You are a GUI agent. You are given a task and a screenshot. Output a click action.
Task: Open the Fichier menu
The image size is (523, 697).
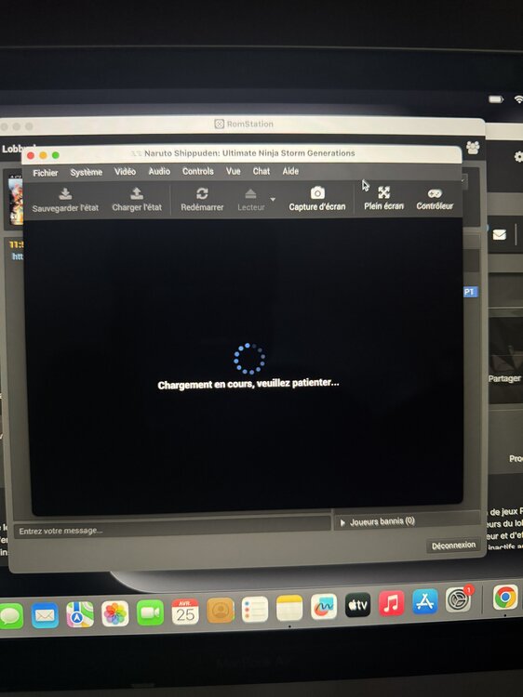coord(46,173)
